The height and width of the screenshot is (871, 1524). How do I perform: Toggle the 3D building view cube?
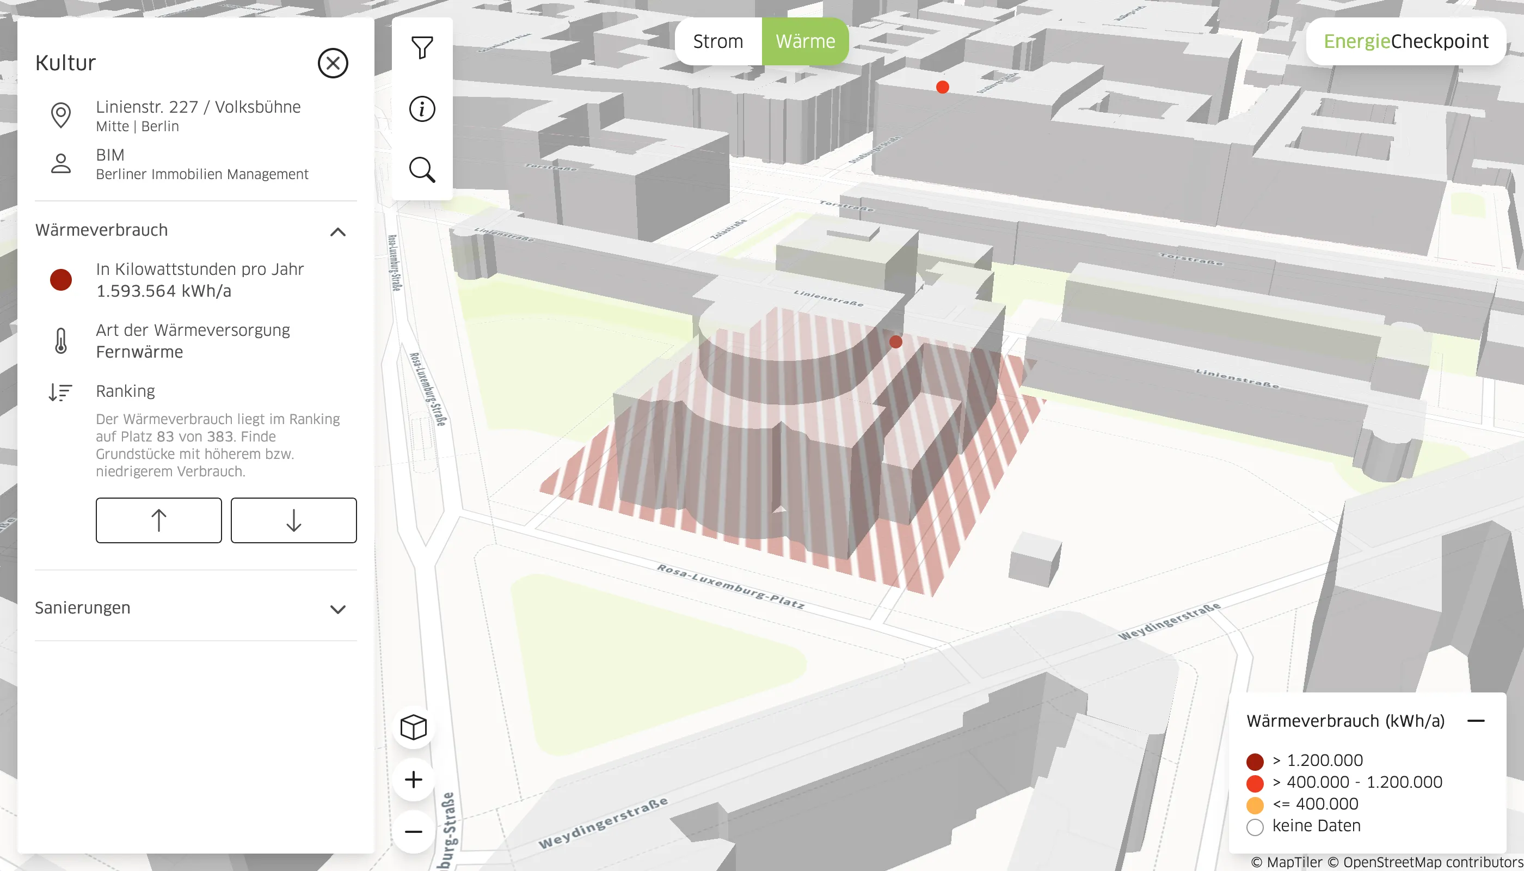pyautogui.click(x=413, y=728)
